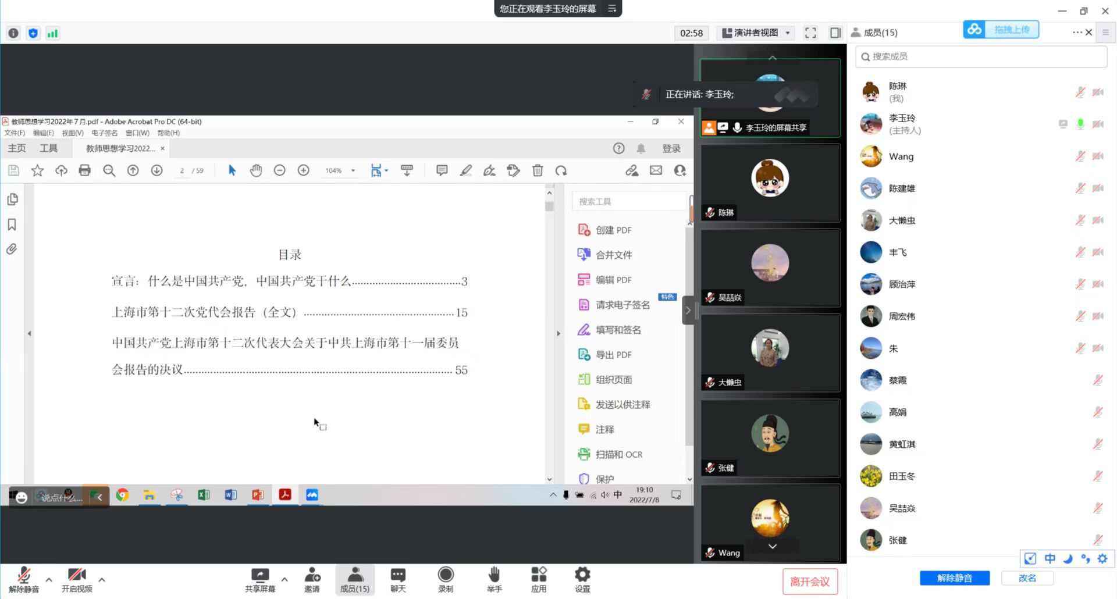Click the network signal bars icon
Viewport: 1117px width, 599px height.
52,33
